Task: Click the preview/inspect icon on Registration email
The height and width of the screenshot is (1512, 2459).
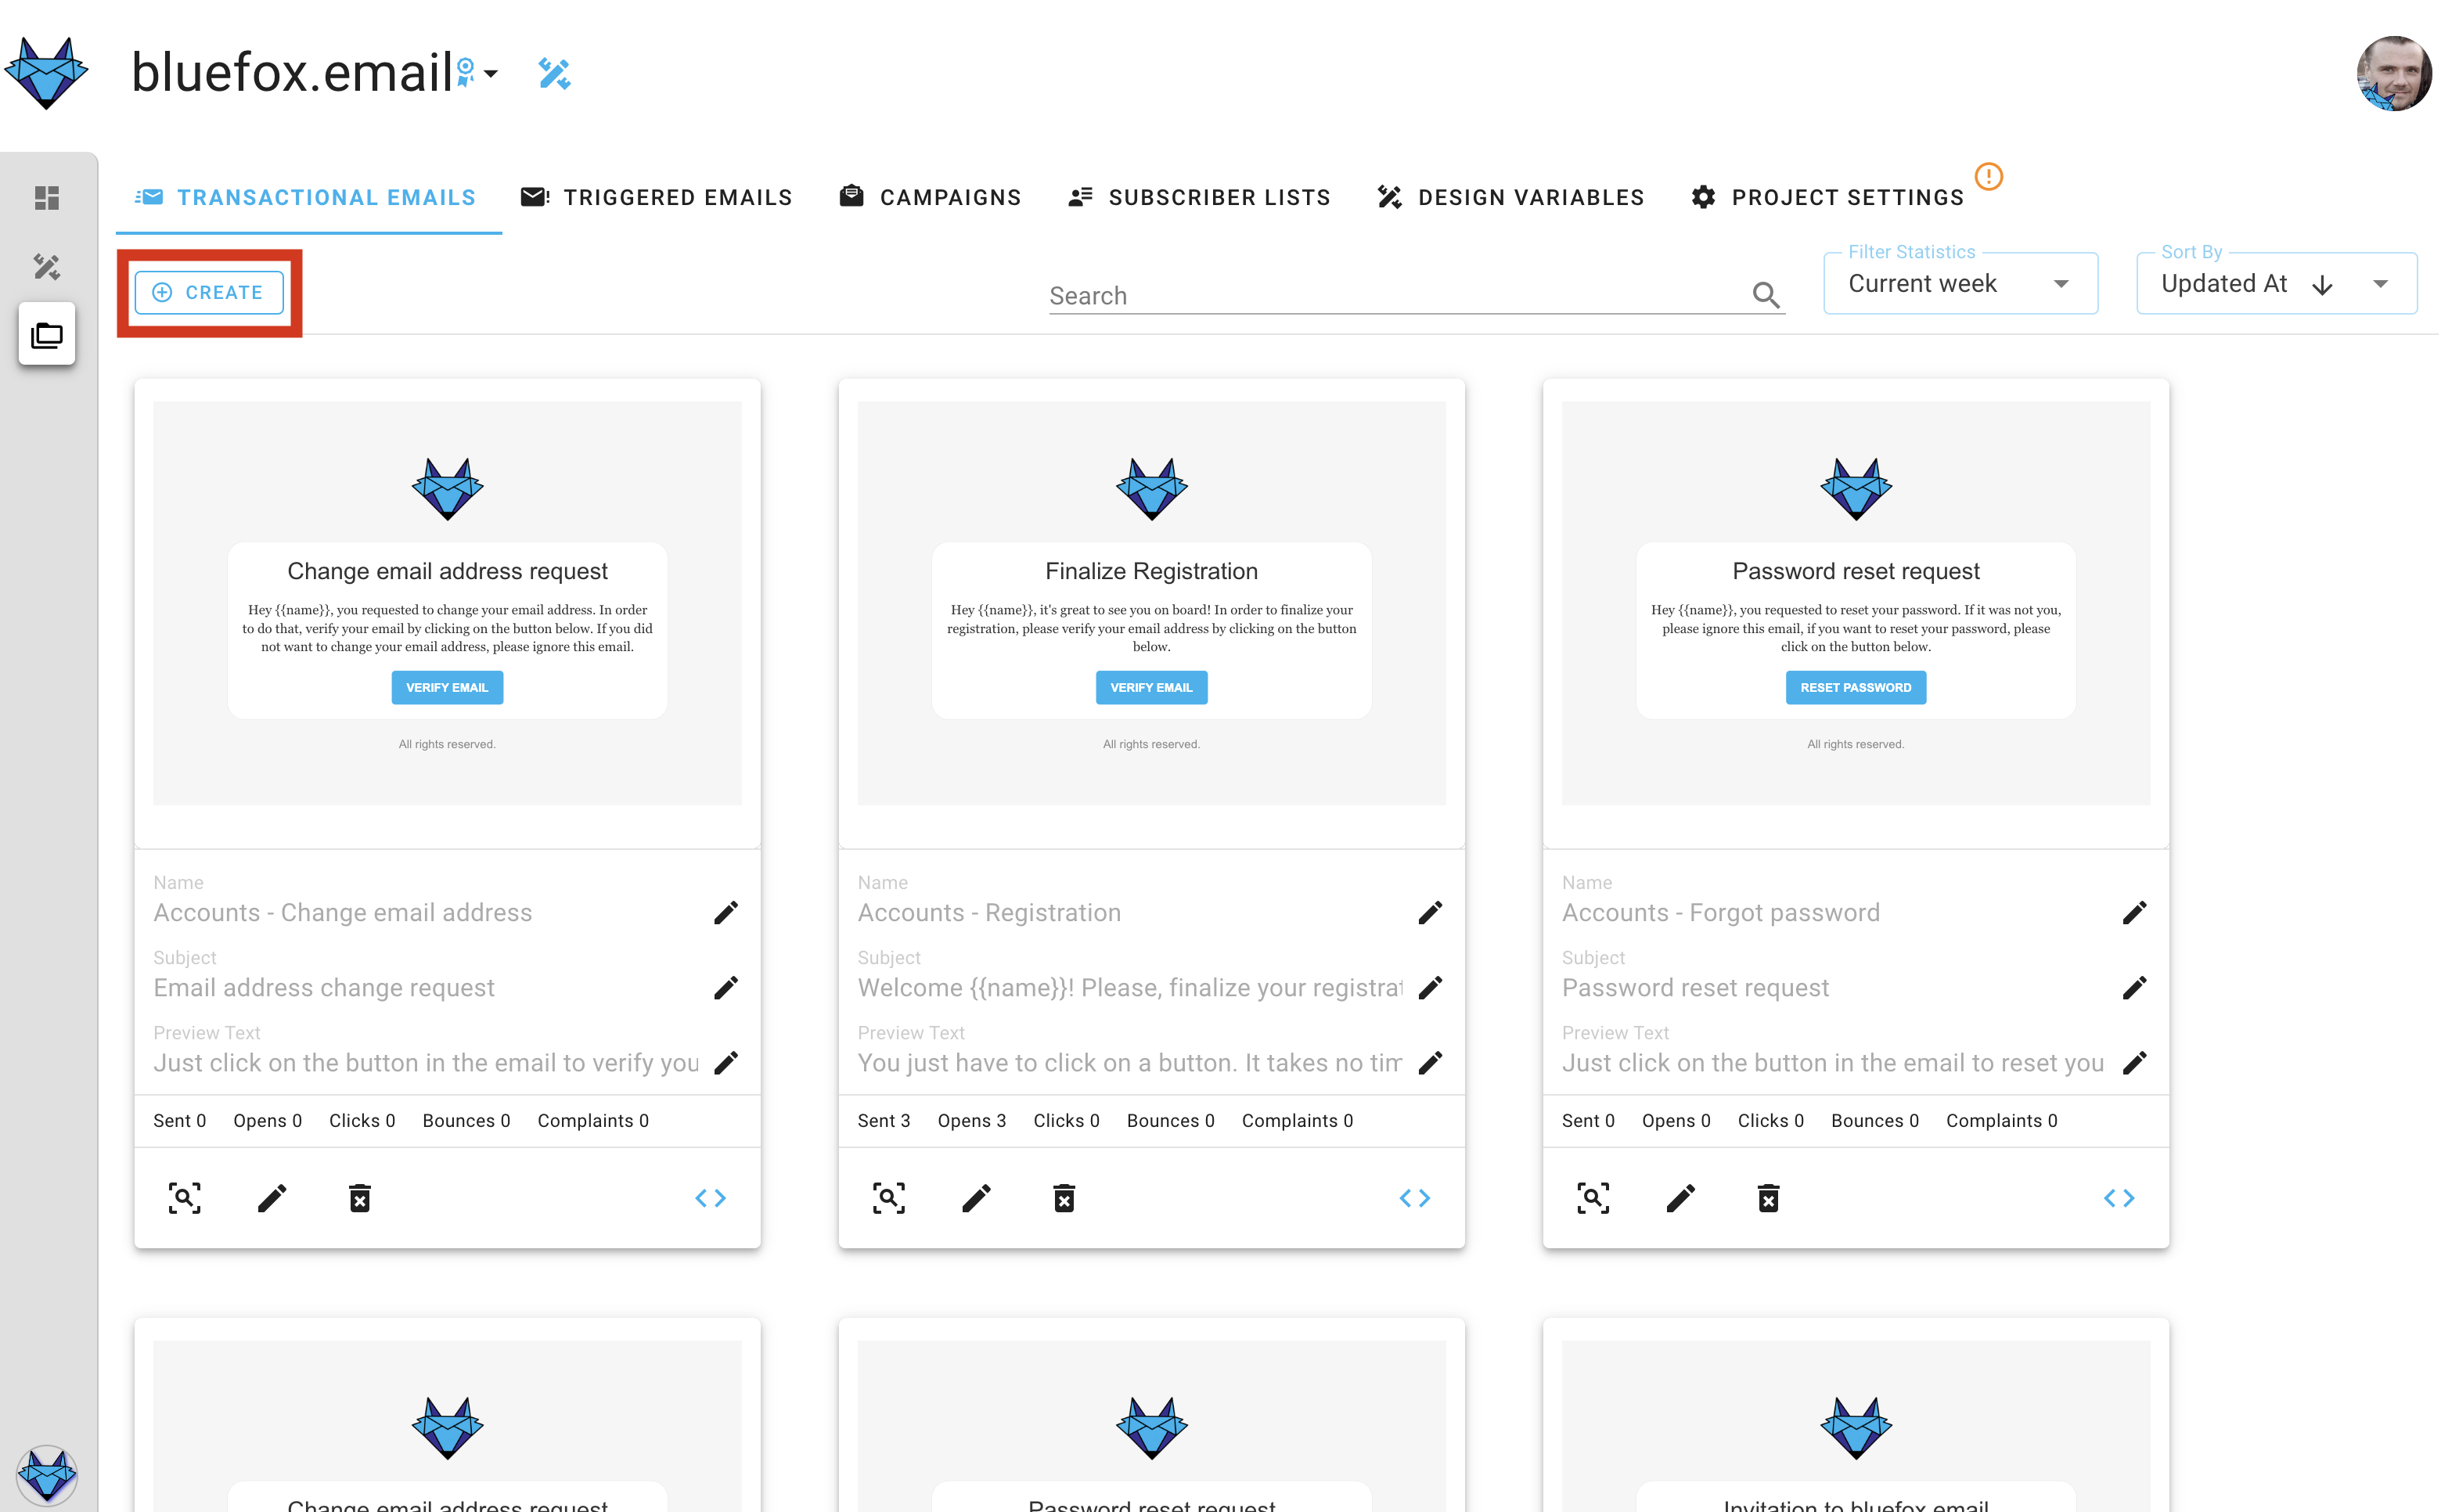Action: click(889, 1197)
